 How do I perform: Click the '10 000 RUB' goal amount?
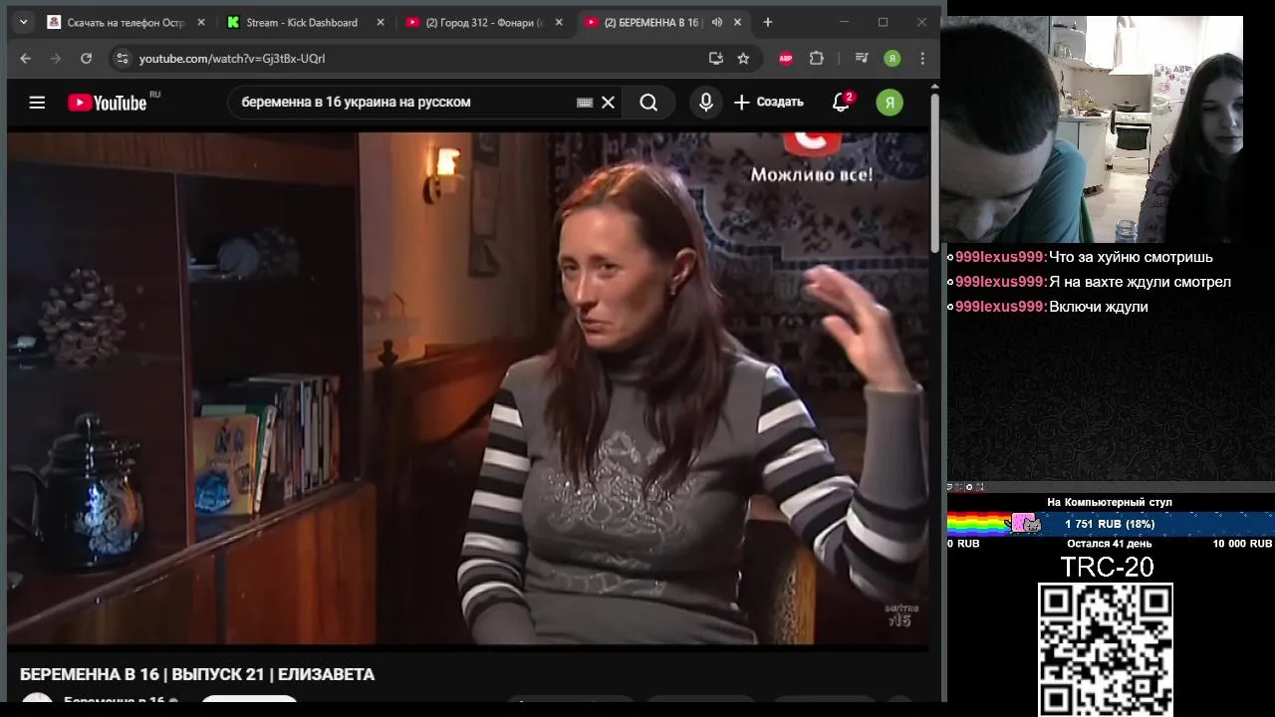pos(1242,544)
